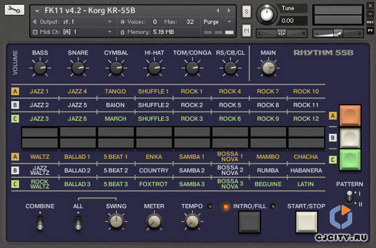Click the instrument volume slider

tap(338, 33)
